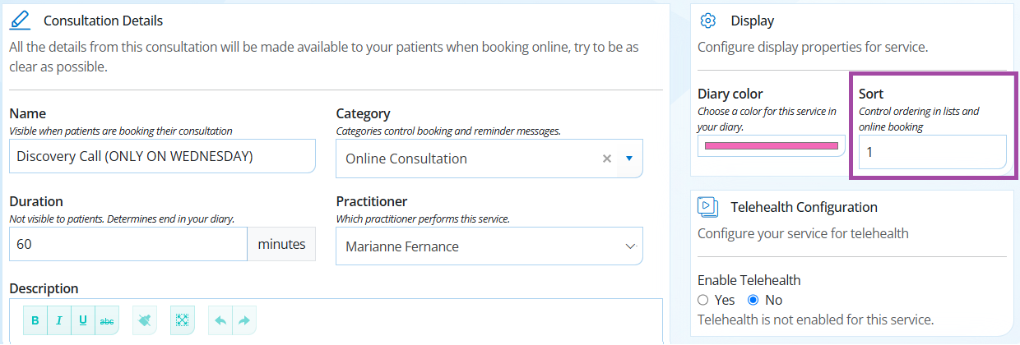Undo last change in description editor
This screenshot has width=1020, height=345.
[220, 320]
